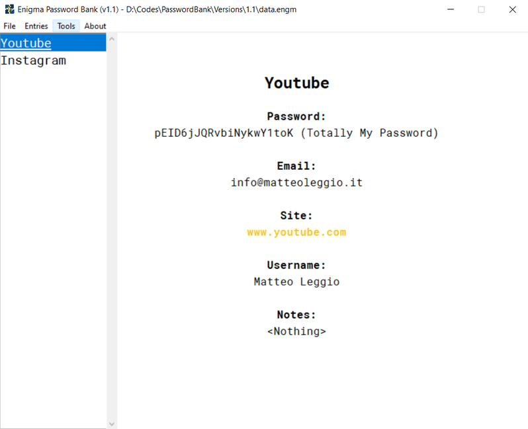The width and height of the screenshot is (528, 429).
Task: Click the Notes: label
Action: pos(296,315)
